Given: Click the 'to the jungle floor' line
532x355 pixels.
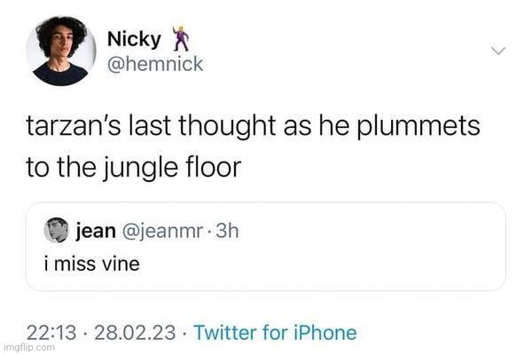Looking at the screenshot, I should point(134,168).
